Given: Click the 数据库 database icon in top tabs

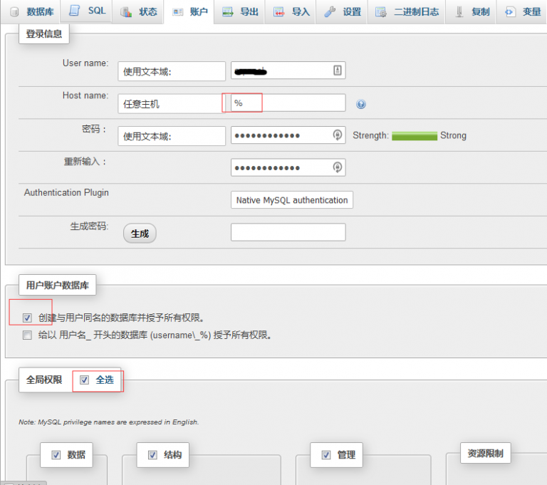Looking at the screenshot, I should coord(14,12).
